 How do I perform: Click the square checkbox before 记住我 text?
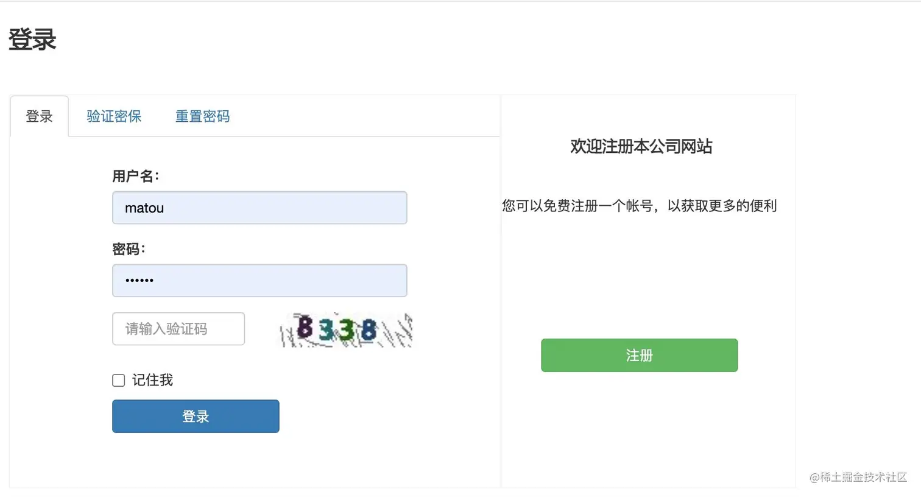[x=118, y=380]
